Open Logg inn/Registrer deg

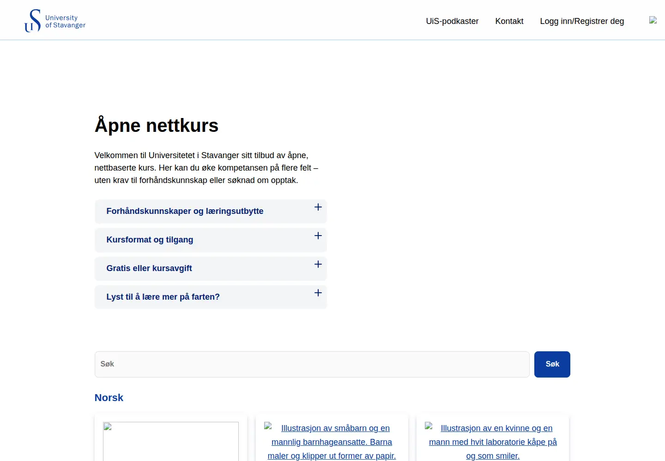tap(582, 21)
